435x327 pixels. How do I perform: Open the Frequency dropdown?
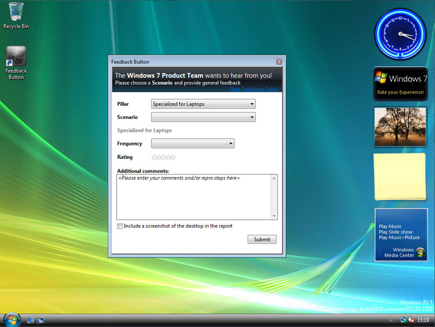[193, 143]
